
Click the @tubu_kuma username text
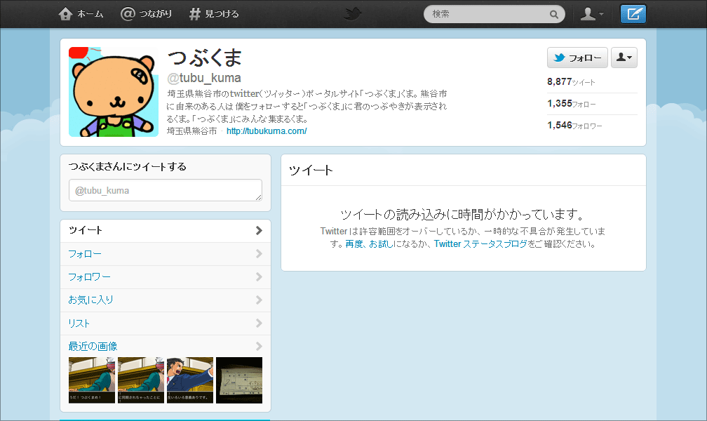coord(204,78)
